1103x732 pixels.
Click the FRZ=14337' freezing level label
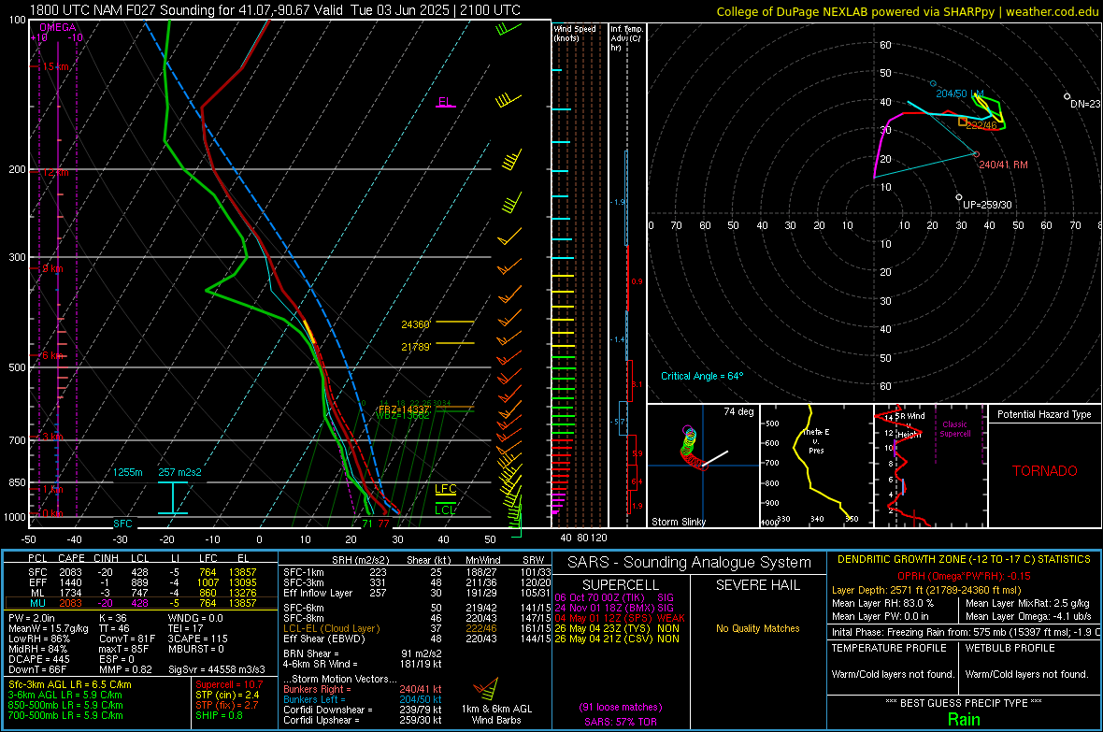point(404,409)
